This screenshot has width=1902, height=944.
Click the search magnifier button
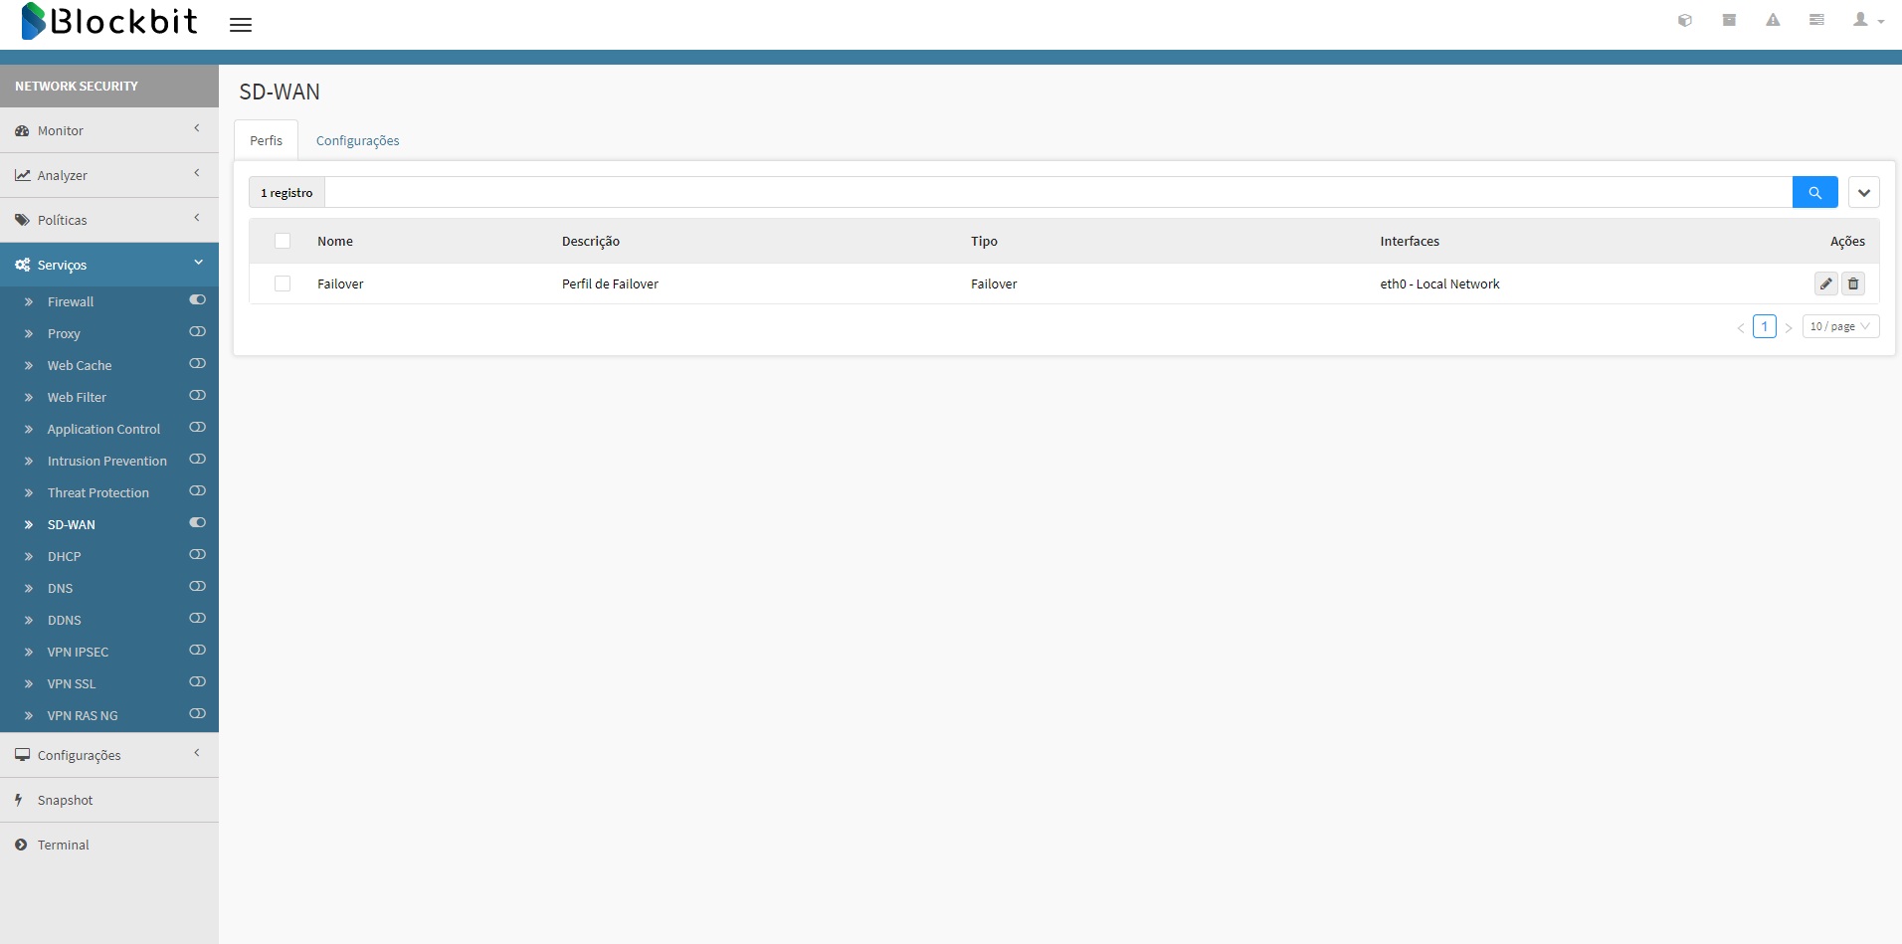[x=1814, y=193]
